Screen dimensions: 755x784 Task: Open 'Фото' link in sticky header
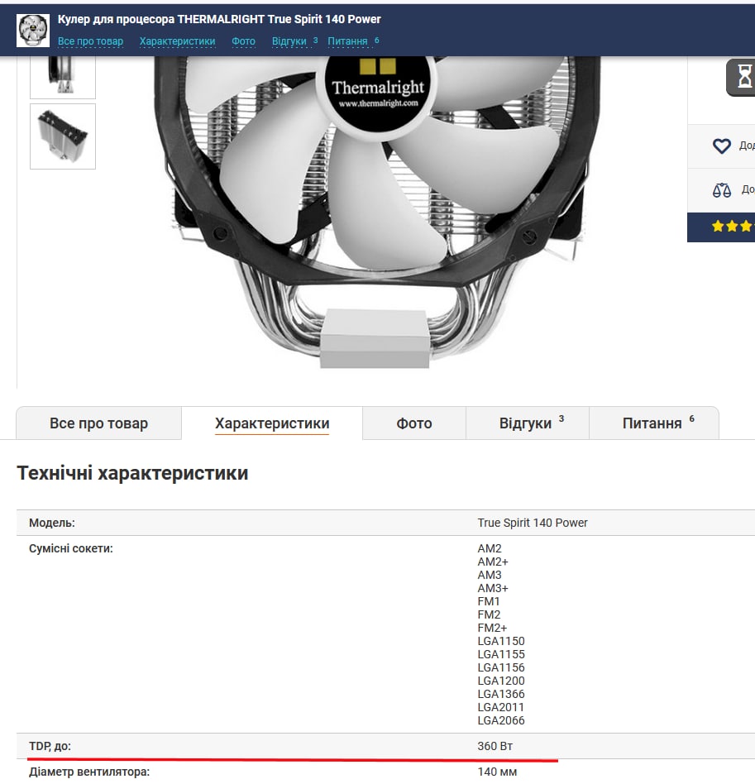click(243, 41)
